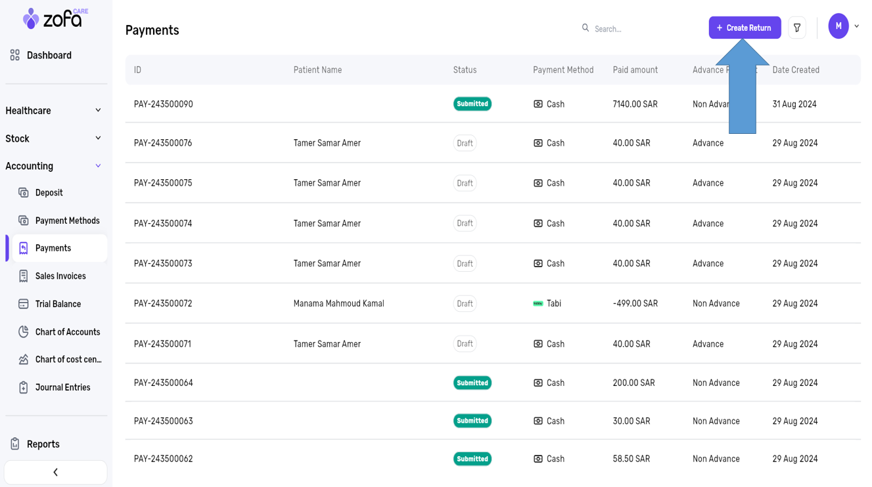This screenshot has height=487, width=872.
Task: Click the Create Return button
Action: [x=745, y=28]
